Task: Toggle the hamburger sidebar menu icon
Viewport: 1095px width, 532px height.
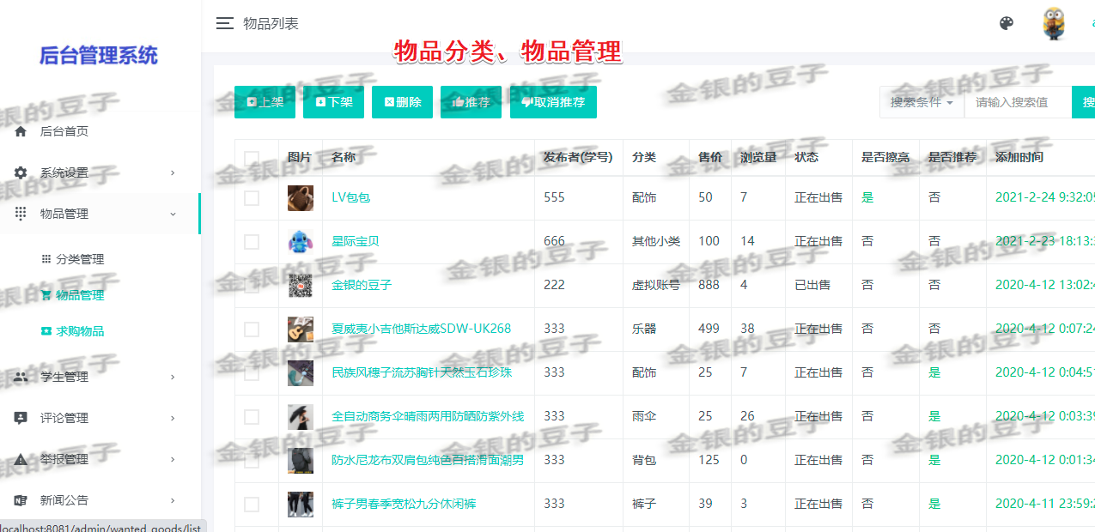Action: pyautogui.click(x=225, y=23)
